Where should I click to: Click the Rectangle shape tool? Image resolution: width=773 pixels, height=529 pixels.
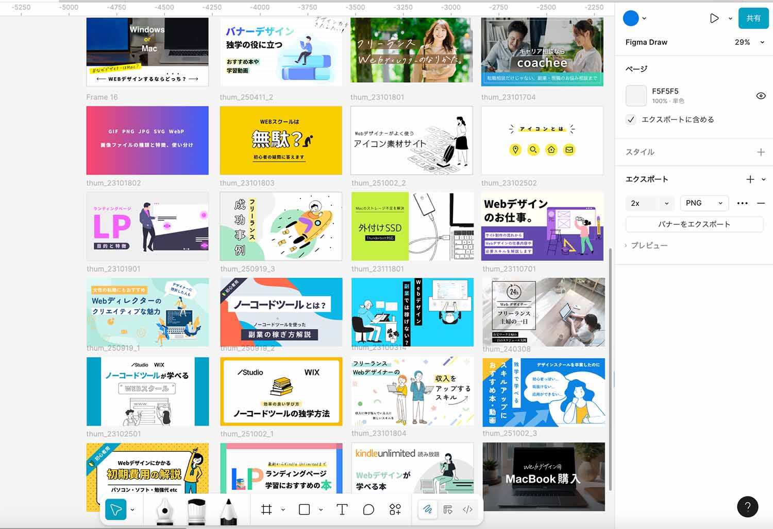[304, 509]
